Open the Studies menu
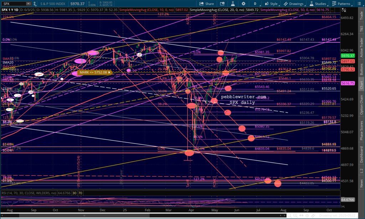This screenshot has width=365, height=219. click(317, 4)
